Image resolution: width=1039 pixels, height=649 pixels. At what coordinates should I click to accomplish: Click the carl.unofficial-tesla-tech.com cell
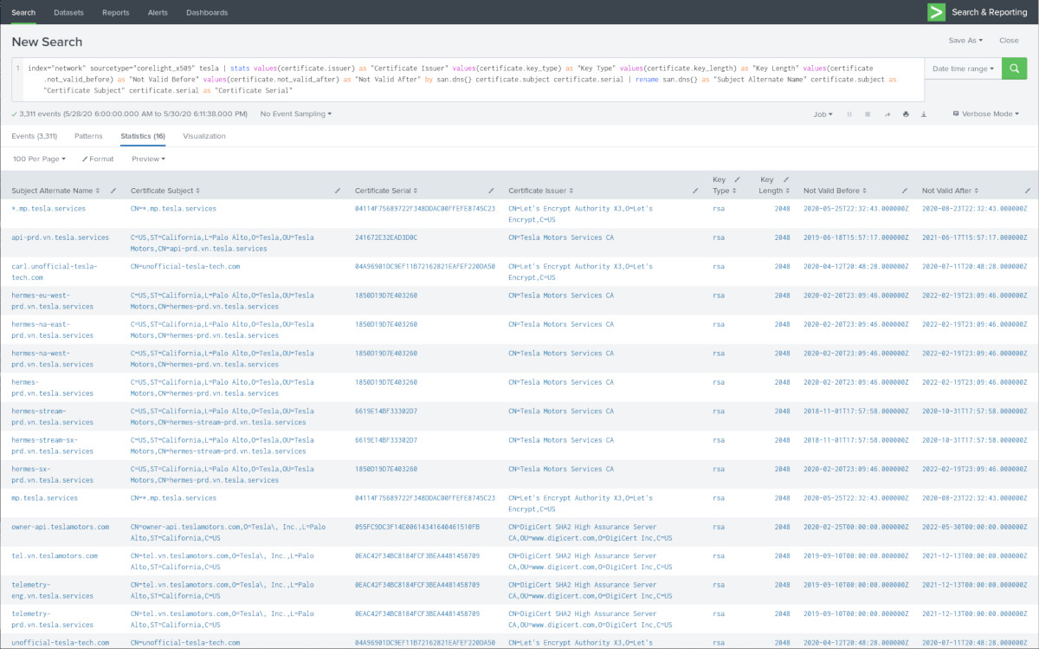pyautogui.click(x=55, y=272)
